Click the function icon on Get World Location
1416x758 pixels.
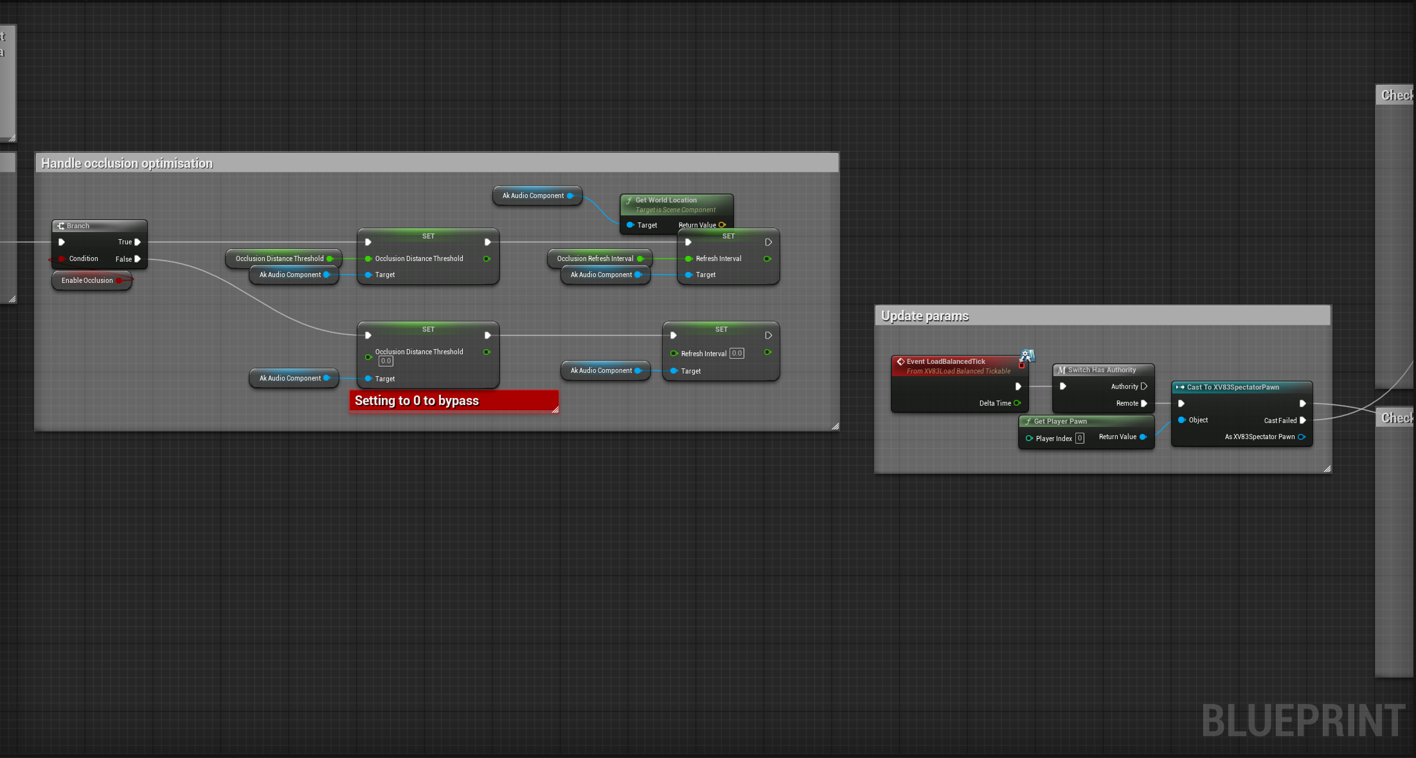click(x=629, y=201)
